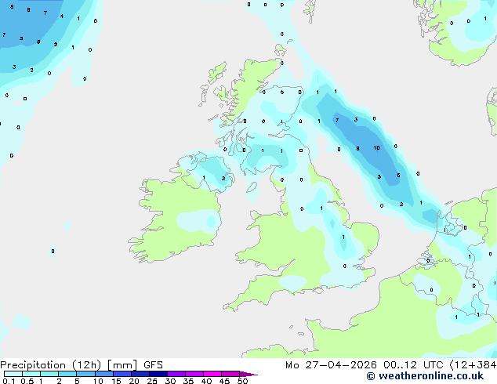Click the 20–25 mm legend color swatch
The image size is (497, 384).
[x=140, y=374]
